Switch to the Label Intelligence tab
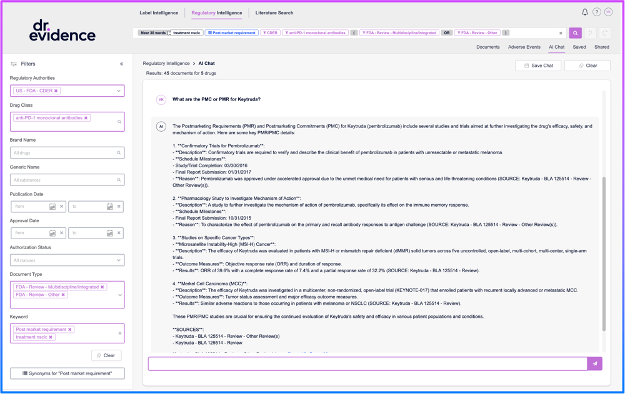Screen dimensions: 625x394 pyautogui.click(x=159, y=12)
